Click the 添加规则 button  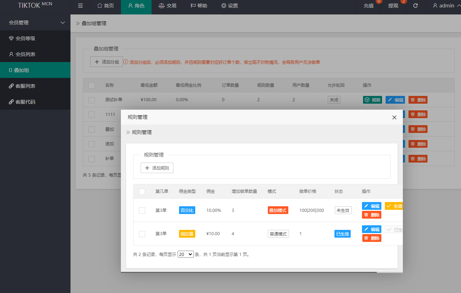[157, 168]
